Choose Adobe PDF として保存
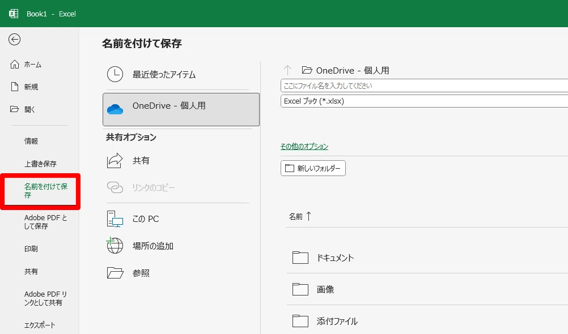The width and height of the screenshot is (568, 334). tap(46, 222)
